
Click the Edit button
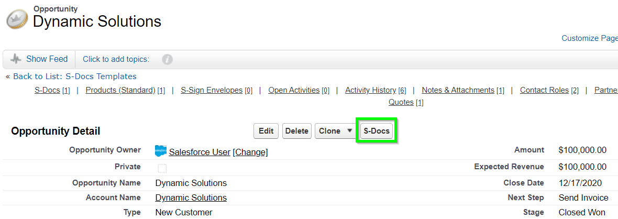pos(266,131)
